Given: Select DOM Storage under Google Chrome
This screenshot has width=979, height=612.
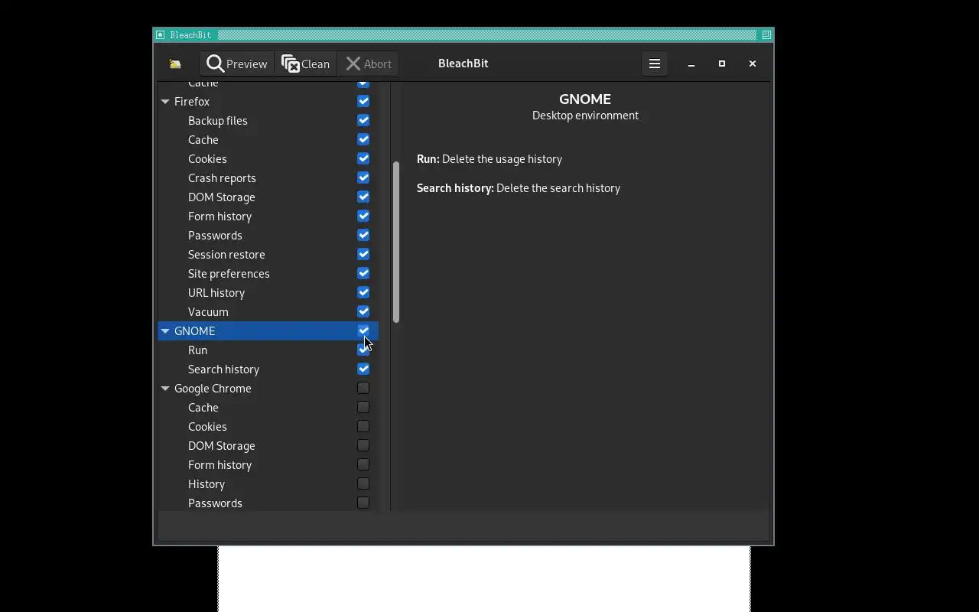Looking at the screenshot, I should [x=268, y=445].
